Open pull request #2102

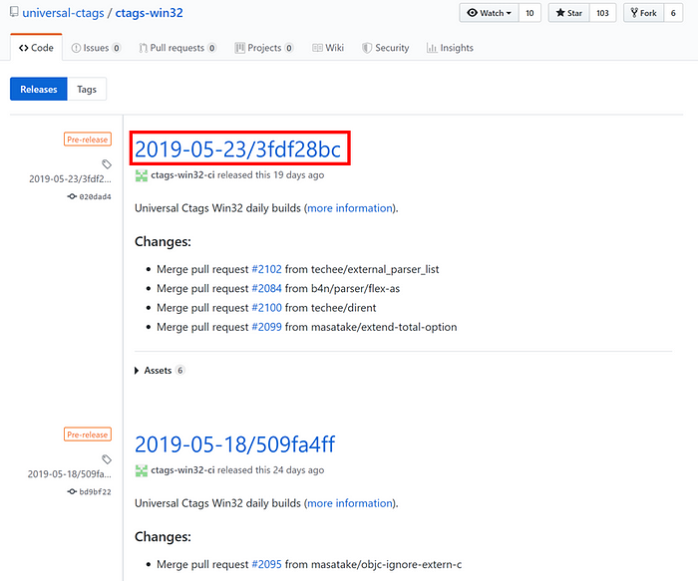pyautogui.click(x=266, y=269)
